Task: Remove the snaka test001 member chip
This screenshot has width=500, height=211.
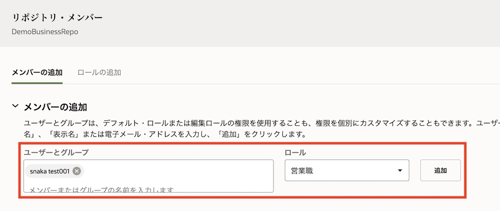Action: pos(77,171)
